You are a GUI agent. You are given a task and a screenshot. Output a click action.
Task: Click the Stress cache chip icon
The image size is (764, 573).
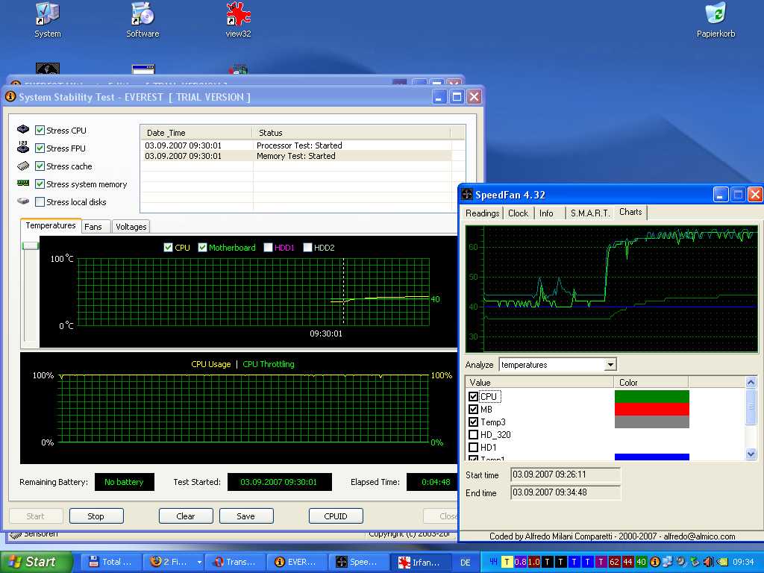point(23,166)
